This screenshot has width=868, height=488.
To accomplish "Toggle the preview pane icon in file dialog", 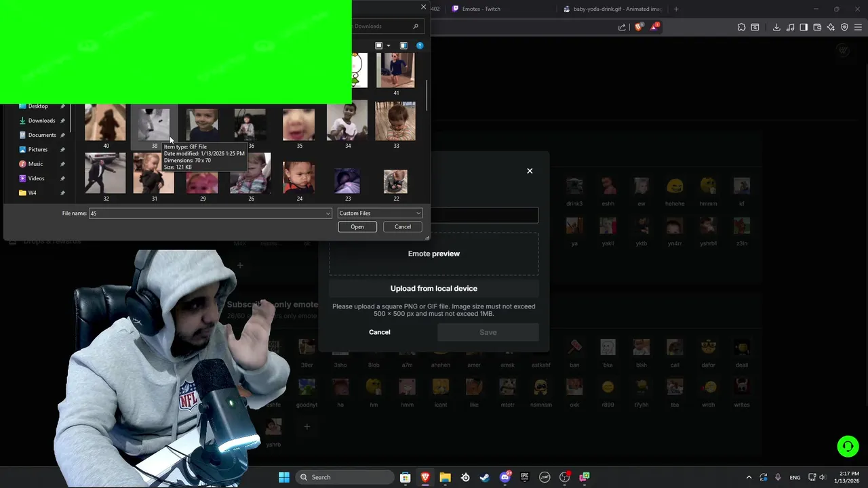I will [403, 45].
